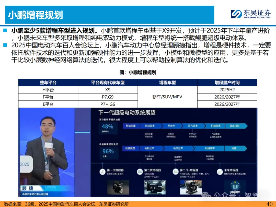Click the 2026/2027年 cell in E平台 row

point(227,104)
